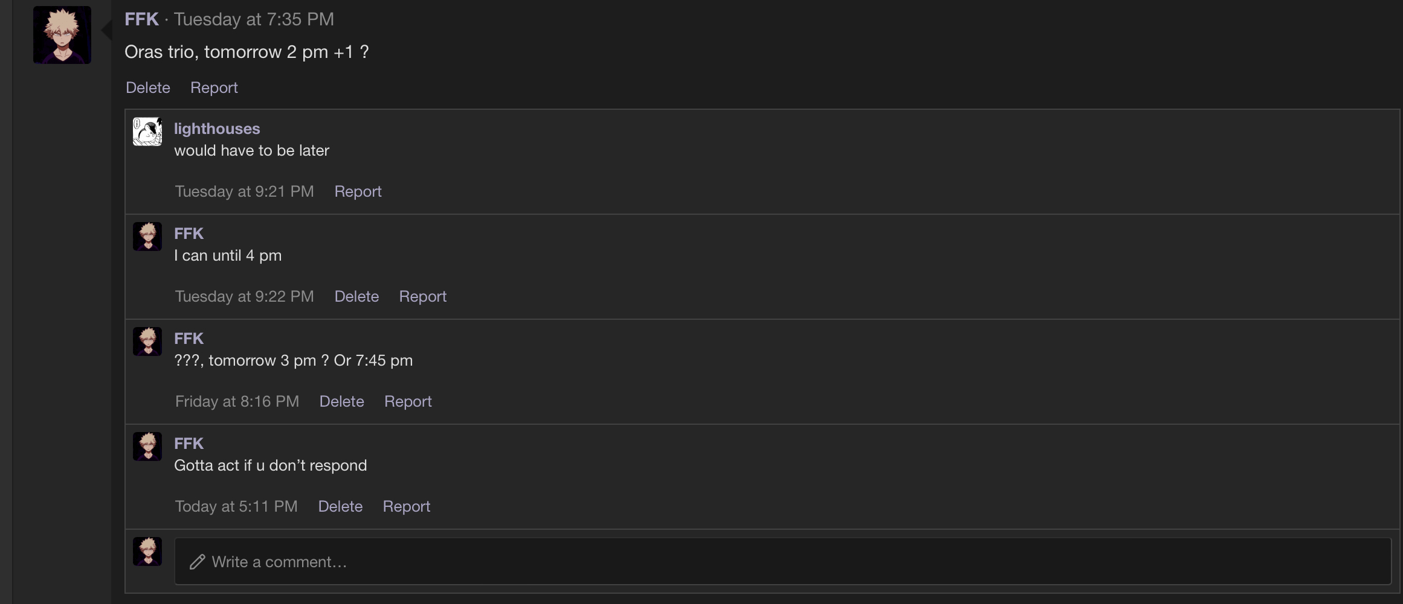Click the "Tuesday at 7:35 PM" post timestamp
The height and width of the screenshot is (604, 1403).
click(x=254, y=19)
